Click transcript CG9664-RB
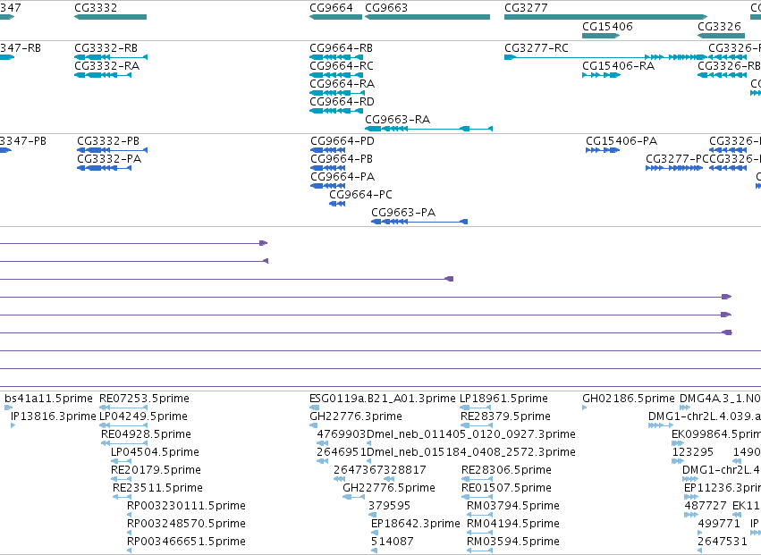This screenshot has width=761, height=555. 336,57
